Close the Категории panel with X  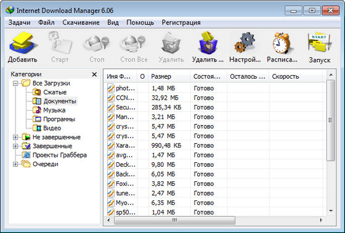(x=94, y=74)
